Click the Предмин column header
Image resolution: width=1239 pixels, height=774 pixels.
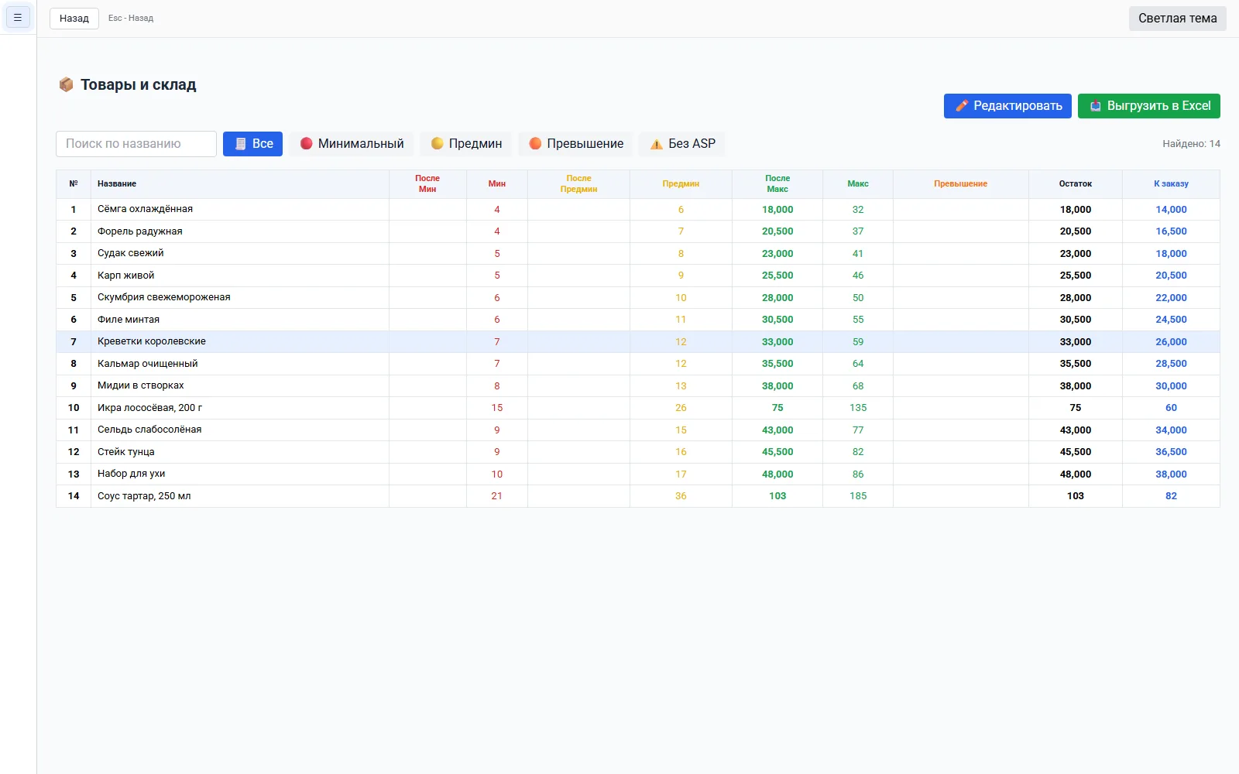click(681, 184)
